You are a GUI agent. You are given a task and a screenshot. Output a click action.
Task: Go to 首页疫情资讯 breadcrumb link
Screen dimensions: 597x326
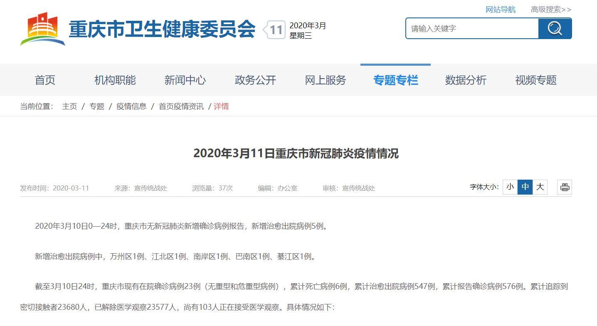click(x=181, y=106)
